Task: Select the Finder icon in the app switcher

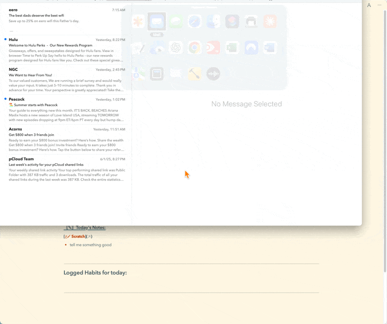Action: pyautogui.click(x=213, y=21)
